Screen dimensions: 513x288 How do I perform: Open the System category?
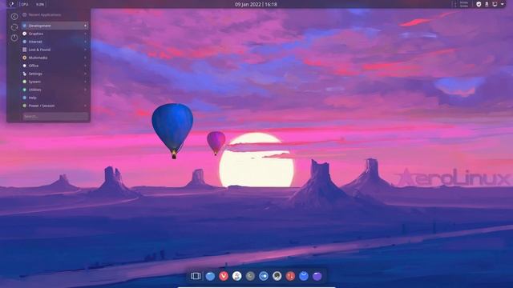pos(55,82)
